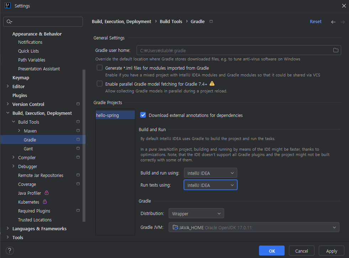
Task: Click the help question mark icon
Action: [10, 251]
